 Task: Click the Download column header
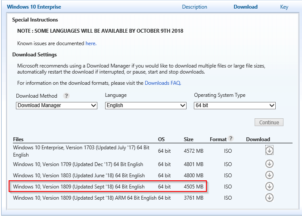(258, 139)
